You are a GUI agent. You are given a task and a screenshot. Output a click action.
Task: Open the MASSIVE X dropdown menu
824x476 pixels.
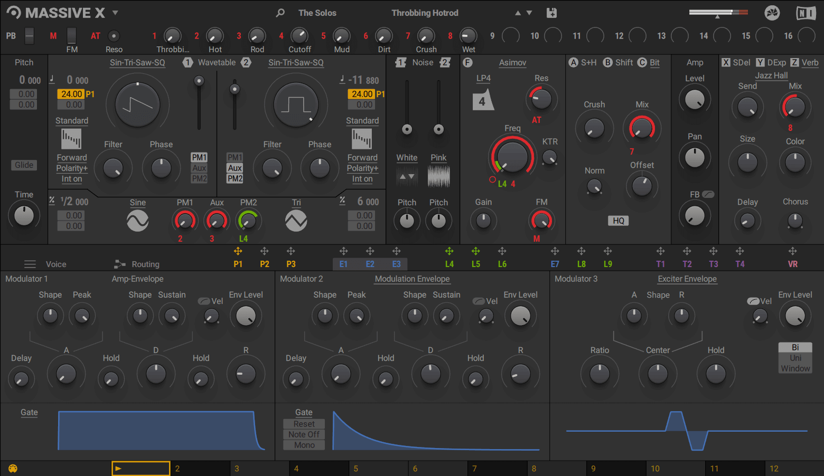(114, 13)
